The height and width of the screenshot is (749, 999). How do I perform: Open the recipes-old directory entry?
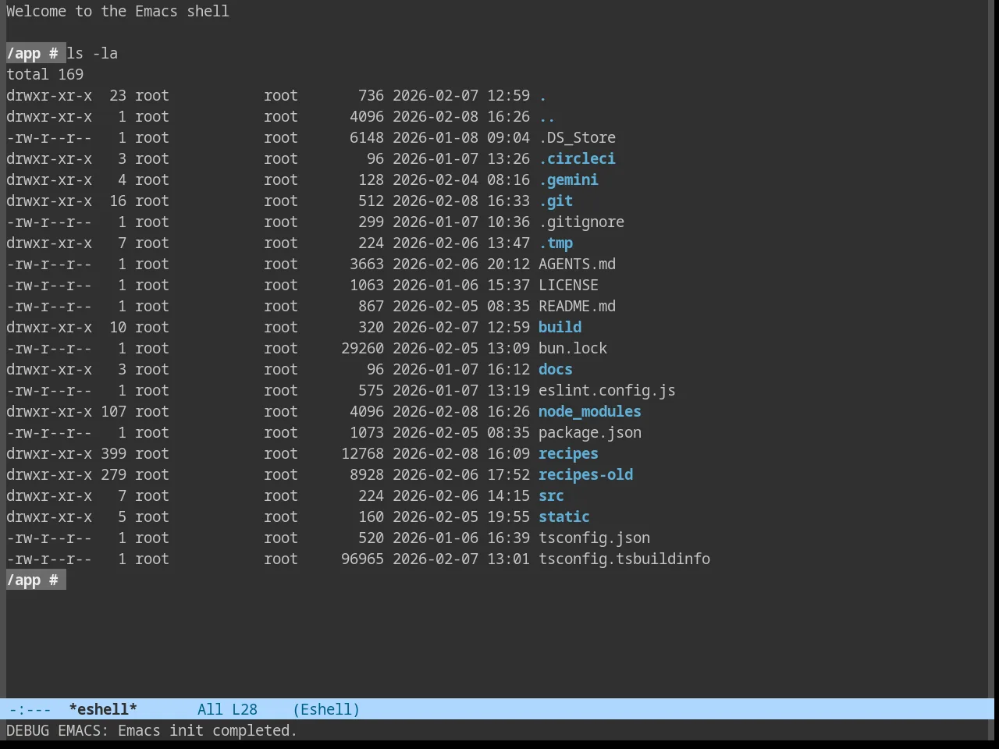pyautogui.click(x=585, y=474)
